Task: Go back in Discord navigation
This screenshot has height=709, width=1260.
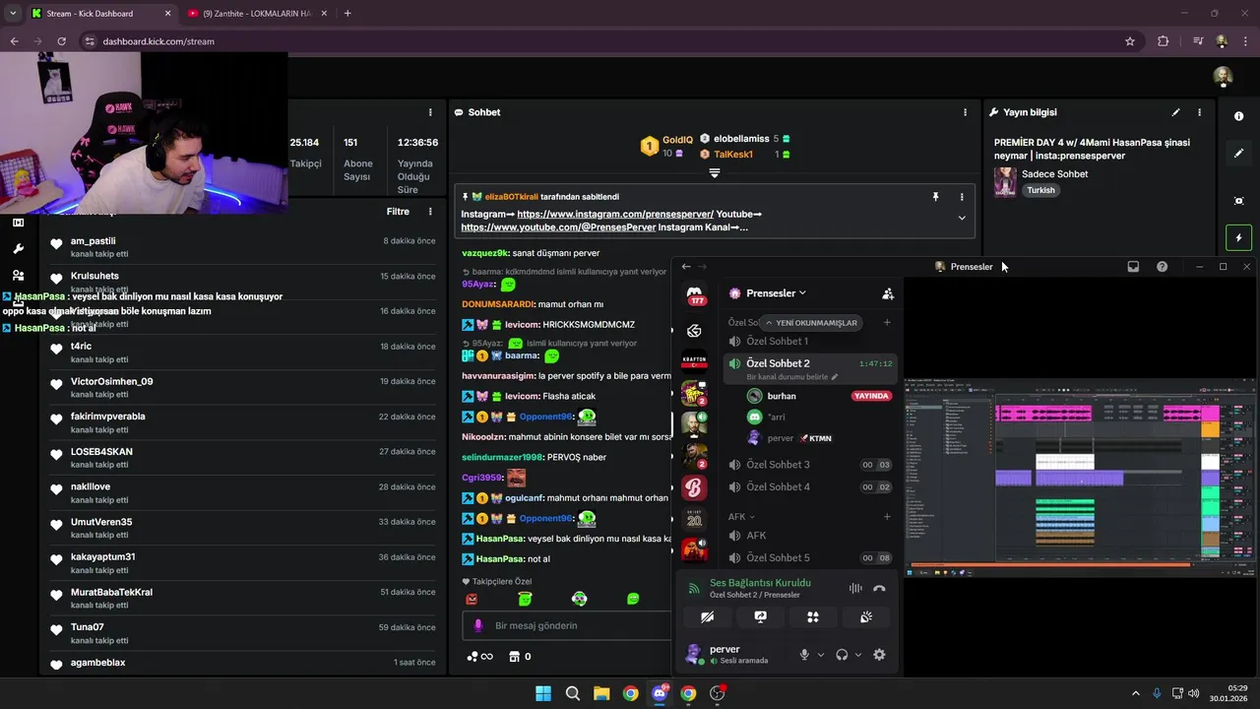Action: 686,267
